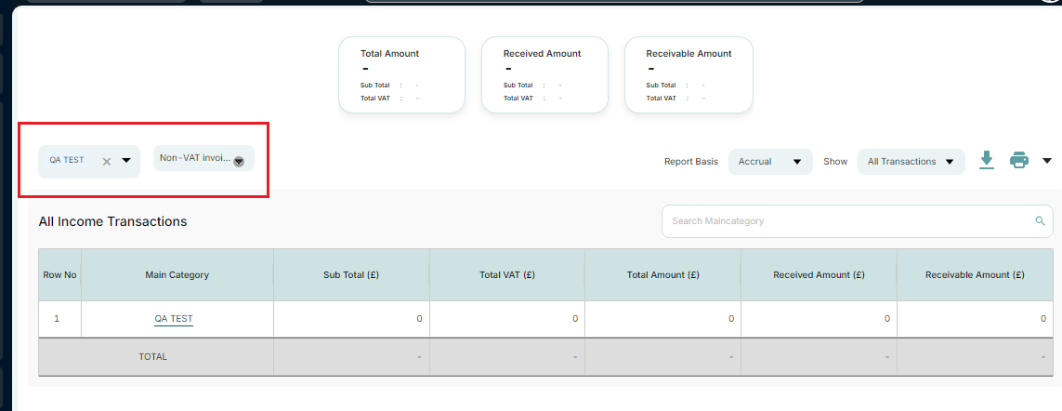Select the Receivable Amount summary card
Screen dimensions: 1062x411
coord(688,74)
